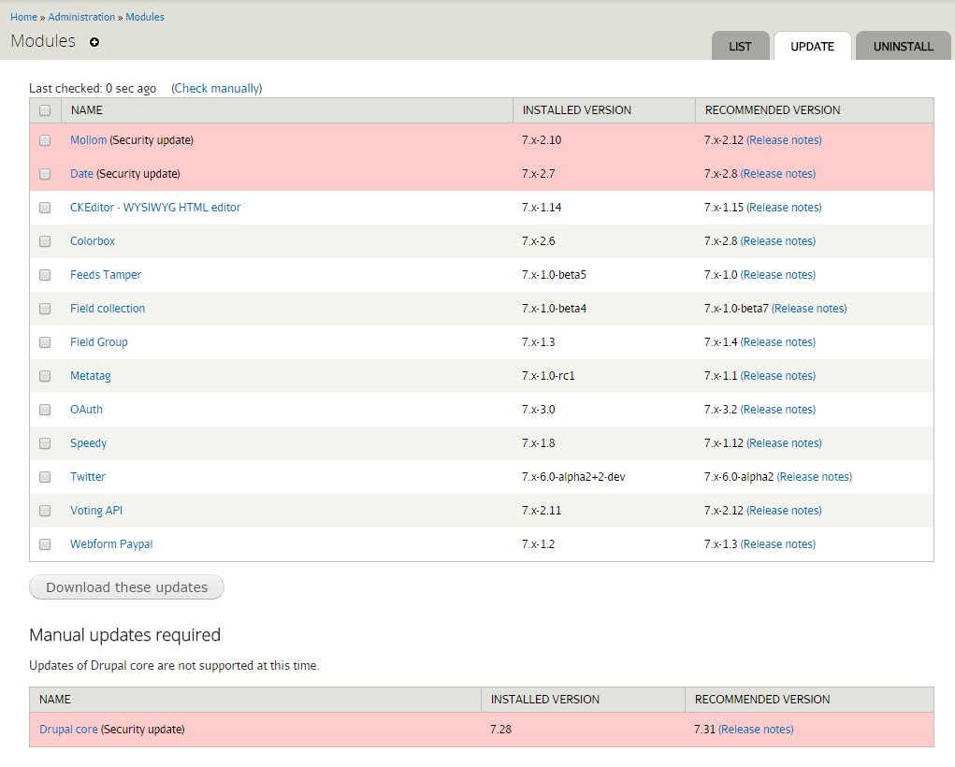Click the Drupal core installed version 7.28
This screenshot has width=955, height=767.
click(x=500, y=730)
